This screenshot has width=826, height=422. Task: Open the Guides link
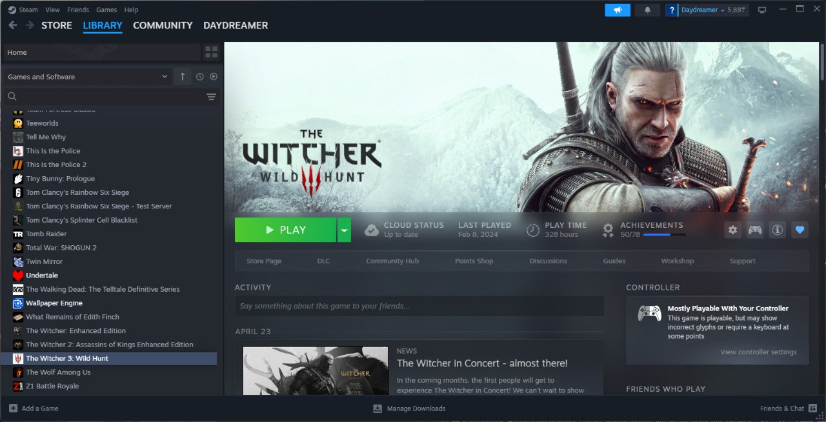click(x=614, y=261)
